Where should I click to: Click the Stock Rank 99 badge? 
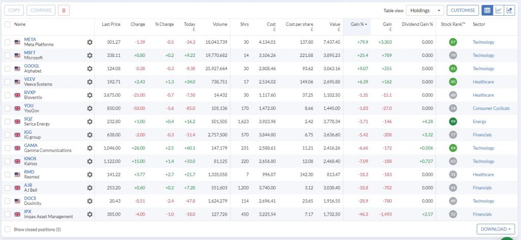452,122
